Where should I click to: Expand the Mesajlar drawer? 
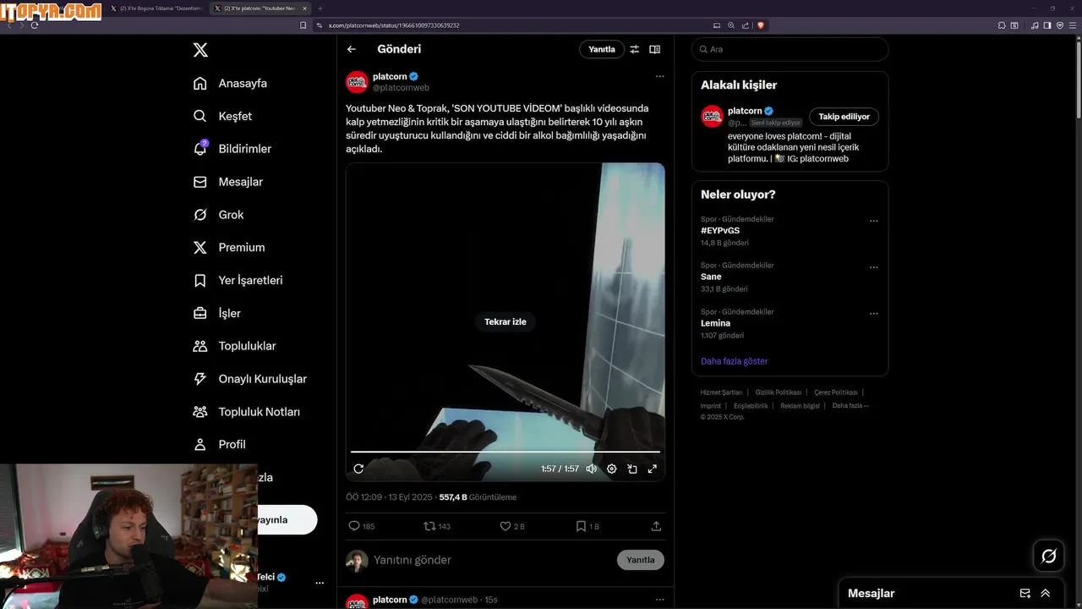(1046, 593)
